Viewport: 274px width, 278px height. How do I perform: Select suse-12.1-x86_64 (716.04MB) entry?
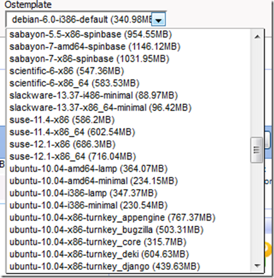[129, 157]
